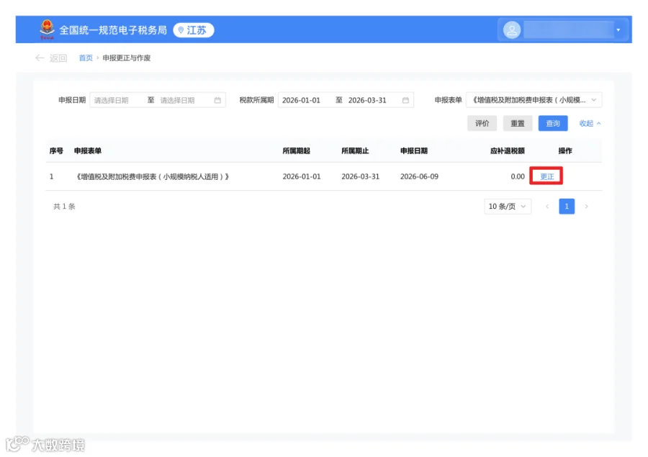The image size is (648, 457).
Task: Click 税款所属期 start date 2026-01-01
Action: pyautogui.click(x=301, y=101)
